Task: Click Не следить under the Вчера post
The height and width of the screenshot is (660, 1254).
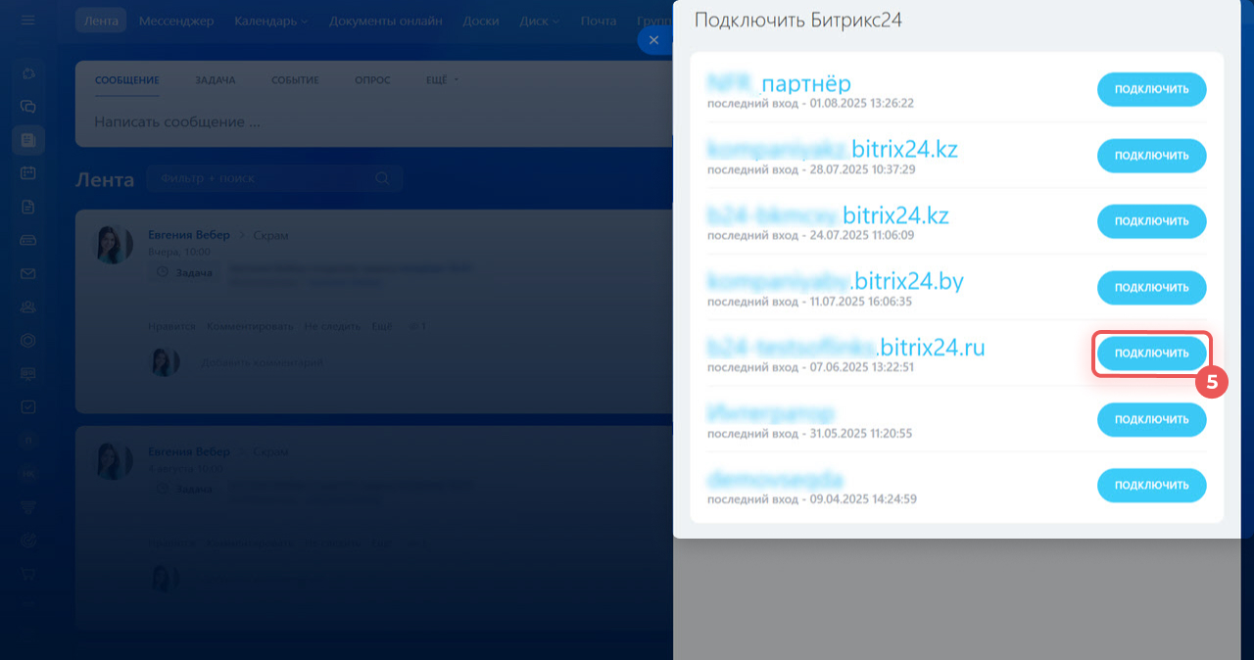Action: [332, 326]
